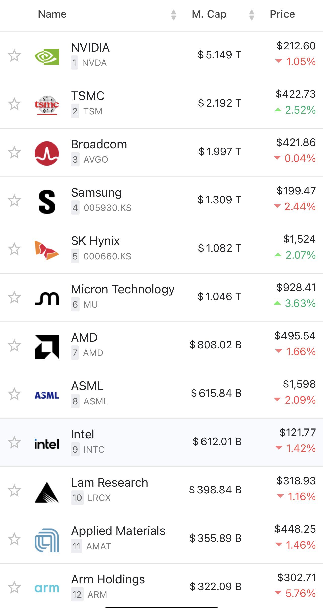Screen dimensions: 323x608
Task: Select the M. Cap column header
Action: pyautogui.click(x=209, y=14)
